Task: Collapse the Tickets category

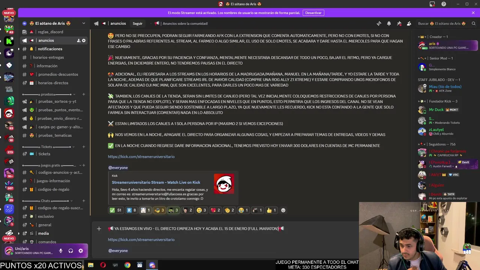Action: tap(48, 147)
